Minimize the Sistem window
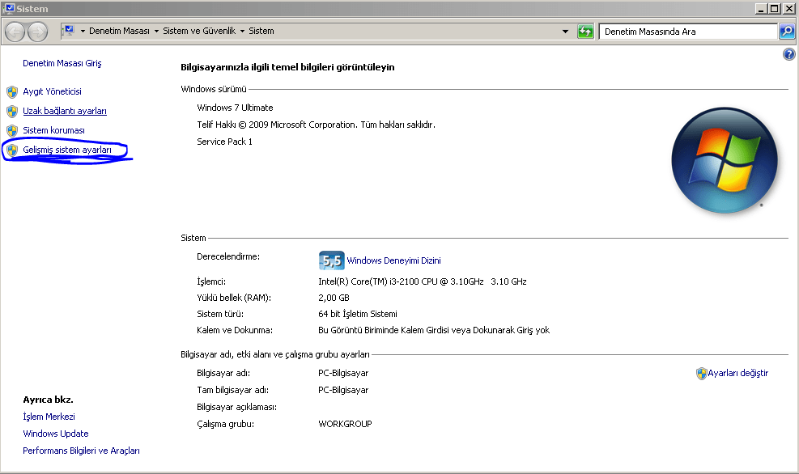The image size is (799, 474). click(x=761, y=9)
